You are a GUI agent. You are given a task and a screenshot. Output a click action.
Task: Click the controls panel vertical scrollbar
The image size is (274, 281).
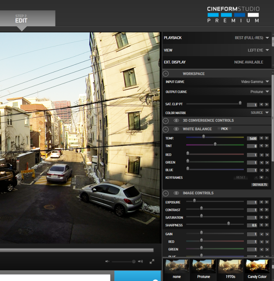point(273,118)
